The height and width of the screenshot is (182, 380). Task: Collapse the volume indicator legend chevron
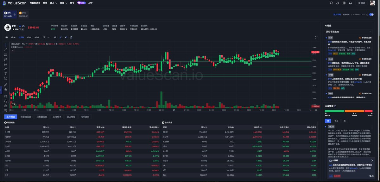pyautogui.click(x=12, y=50)
